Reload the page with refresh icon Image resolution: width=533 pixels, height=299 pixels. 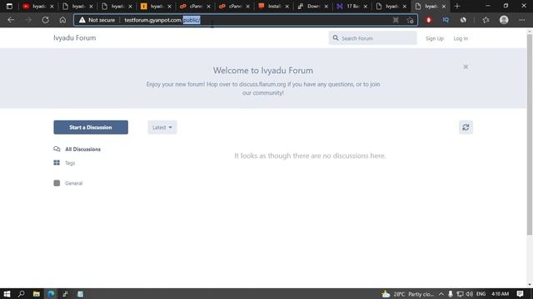pyautogui.click(x=45, y=20)
